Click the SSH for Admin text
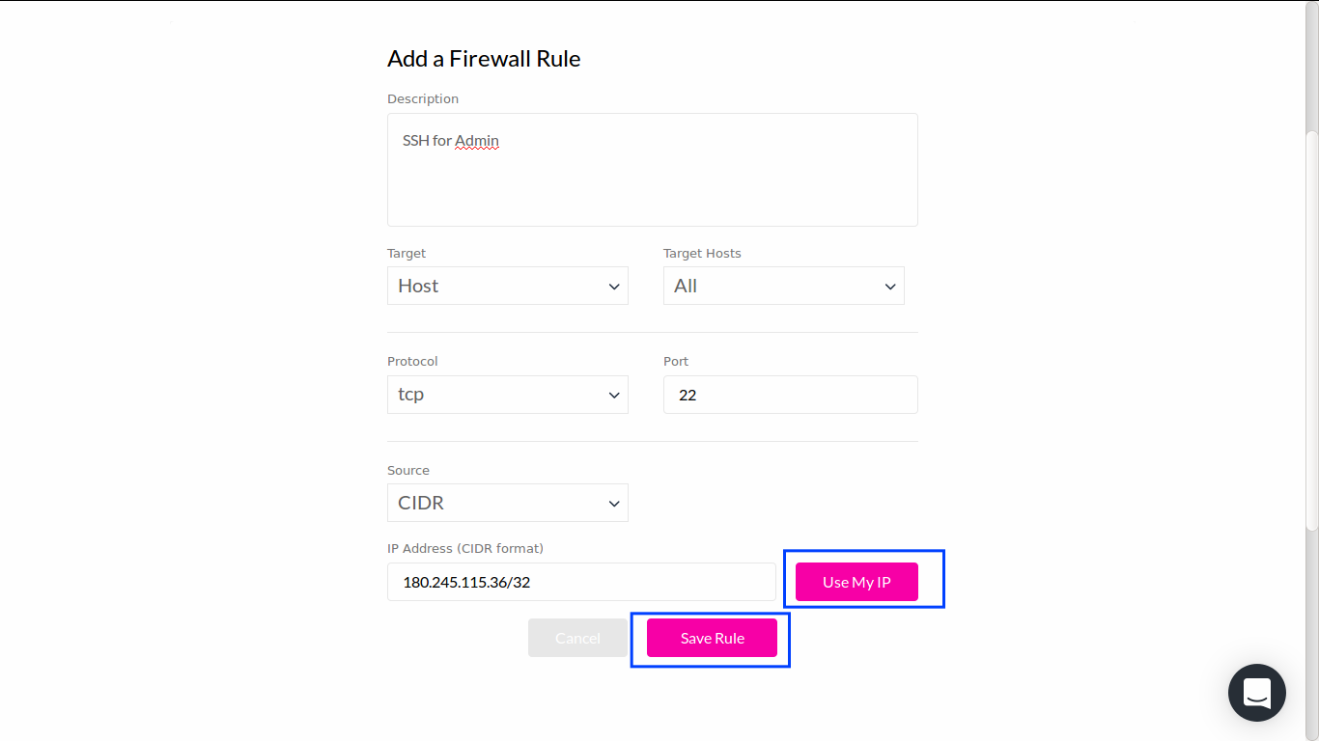 click(x=450, y=140)
